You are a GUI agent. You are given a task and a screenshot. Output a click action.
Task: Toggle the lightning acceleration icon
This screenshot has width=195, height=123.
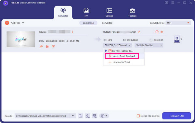coord(87,116)
